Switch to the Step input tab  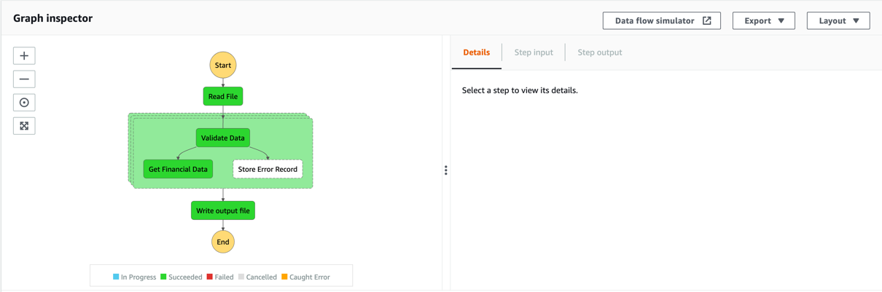(x=534, y=52)
